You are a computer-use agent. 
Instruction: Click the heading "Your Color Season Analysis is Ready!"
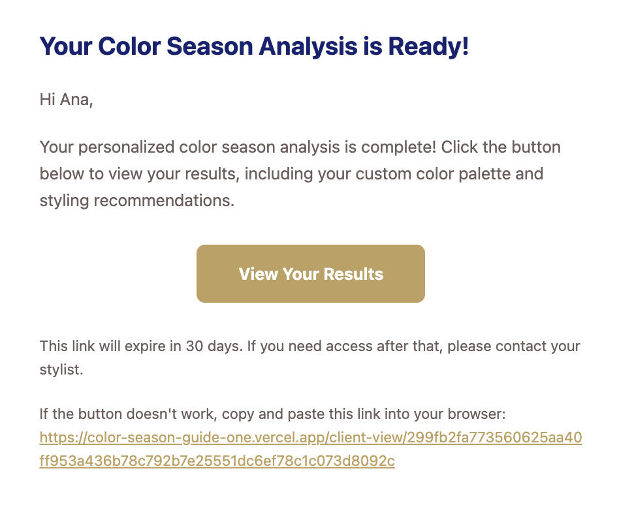[254, 47]
